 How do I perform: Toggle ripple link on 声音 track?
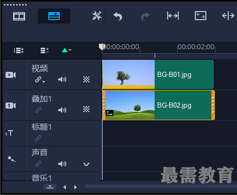pos(38,164)
